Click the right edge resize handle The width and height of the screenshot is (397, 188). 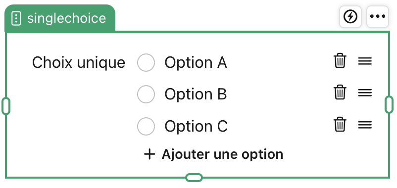coord(389,104)
